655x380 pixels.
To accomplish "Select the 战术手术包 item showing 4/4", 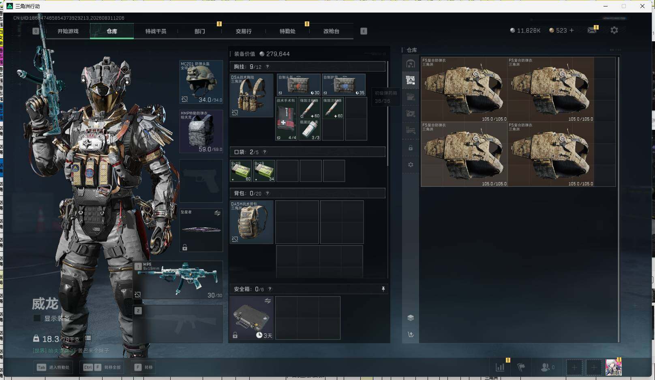I will pyautogui.click(x=287, y=119).
